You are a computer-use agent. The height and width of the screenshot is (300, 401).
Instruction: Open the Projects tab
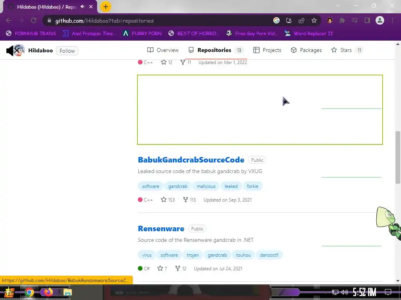click(267, 50)
